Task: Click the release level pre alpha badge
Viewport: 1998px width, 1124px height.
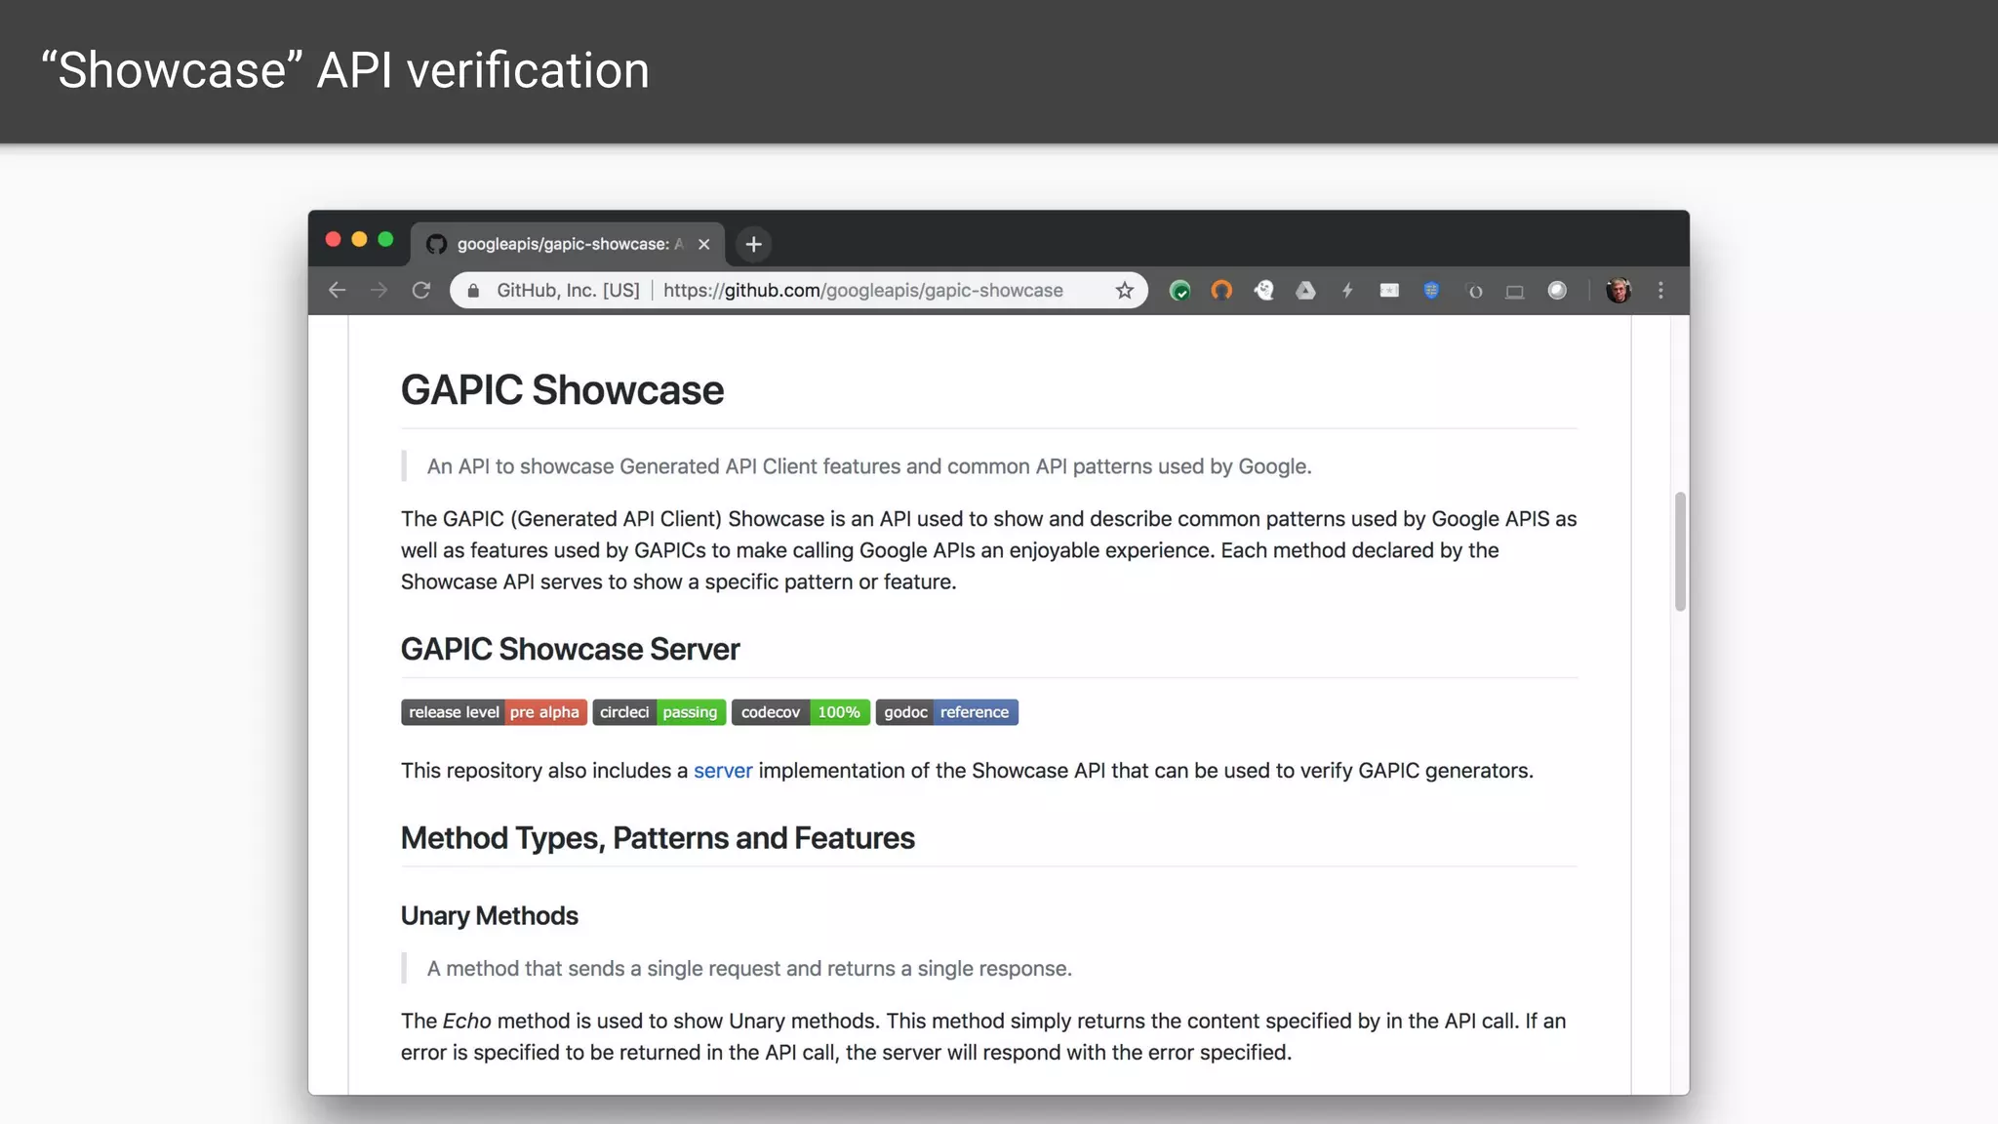Action: click(x=494, y=712)
